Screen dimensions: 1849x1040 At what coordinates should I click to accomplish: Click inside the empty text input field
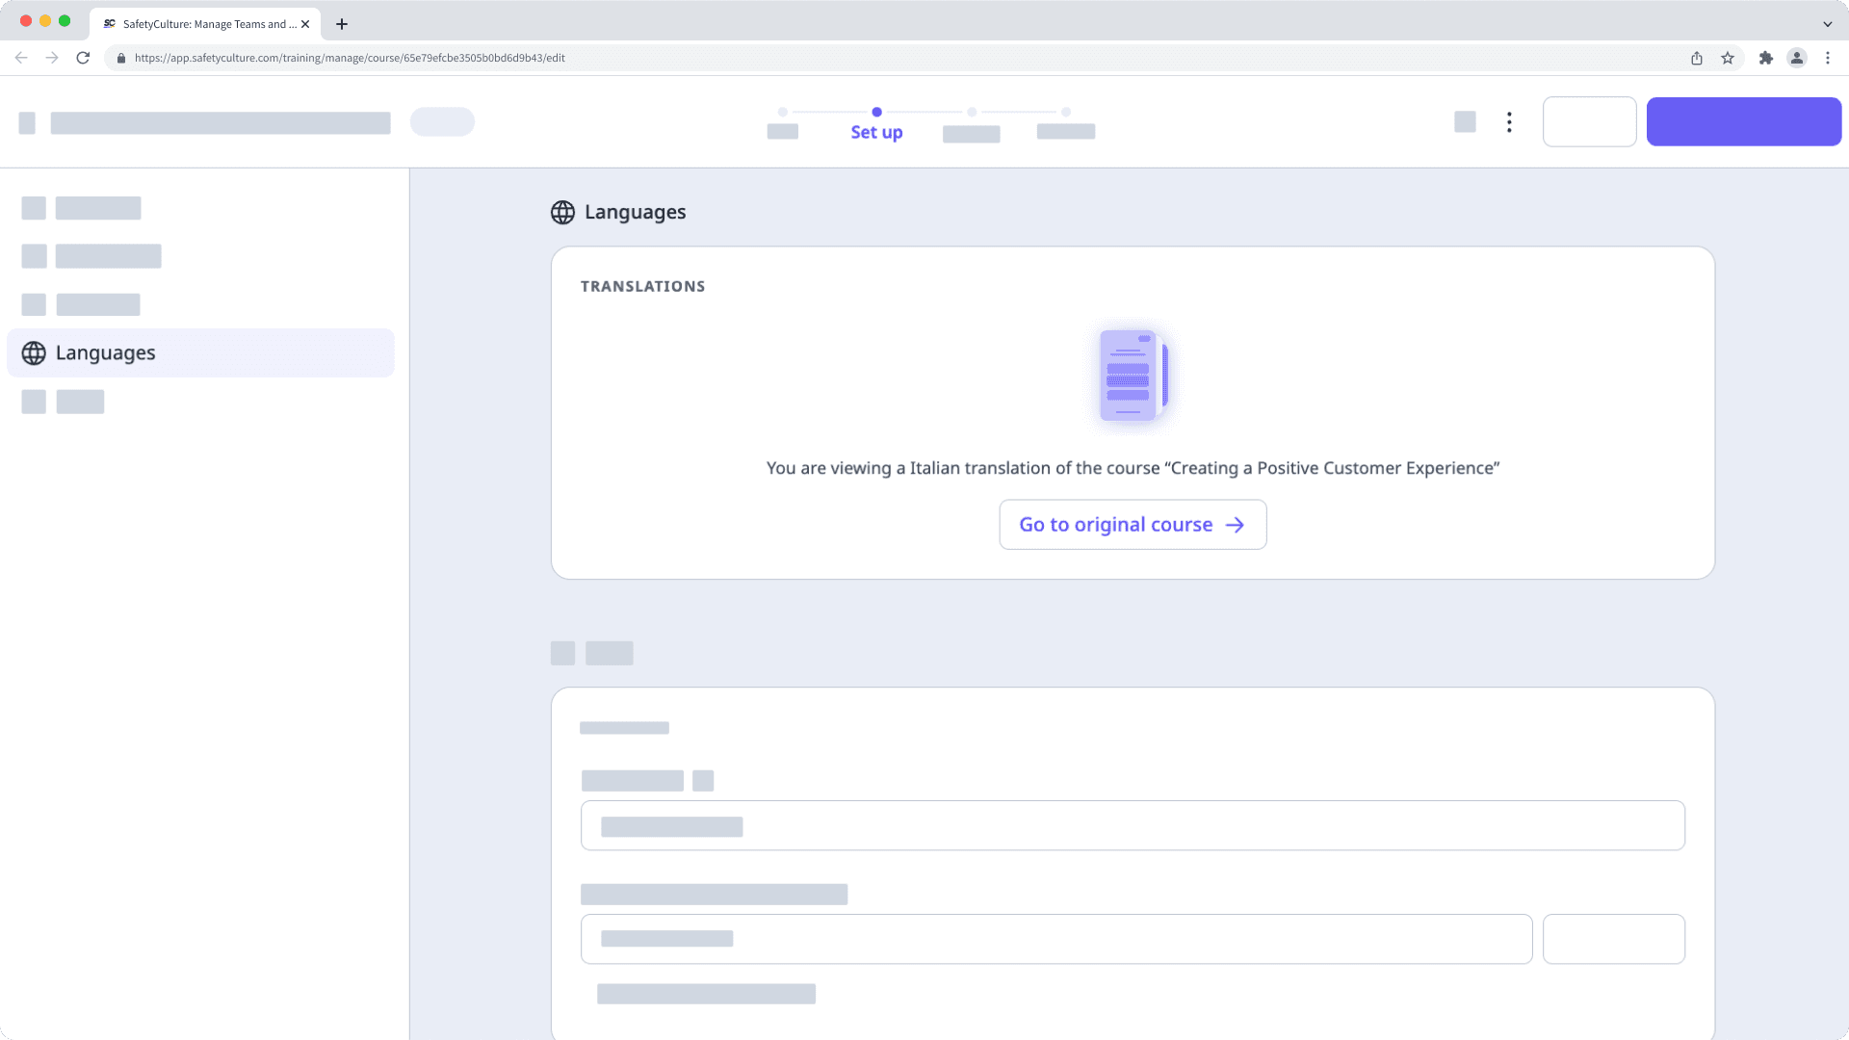[1133, 825]
